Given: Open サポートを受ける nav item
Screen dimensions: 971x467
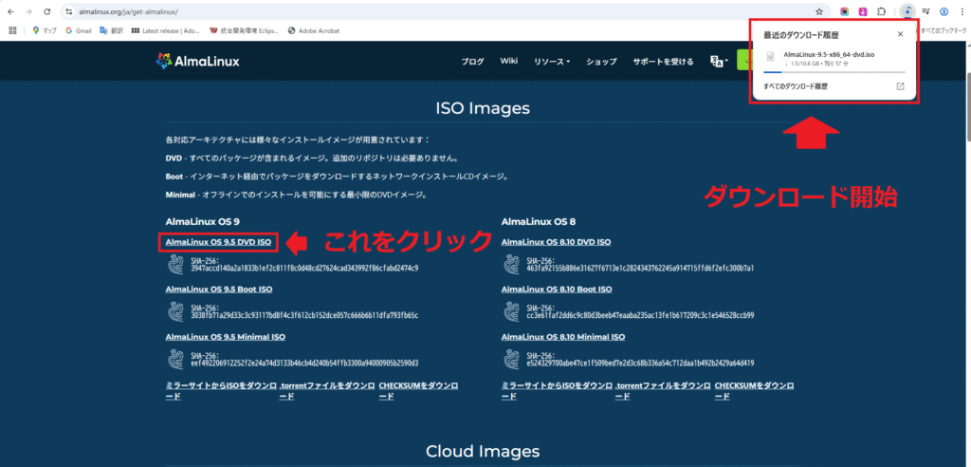Looking at the screenshot, I should [663, 62].
